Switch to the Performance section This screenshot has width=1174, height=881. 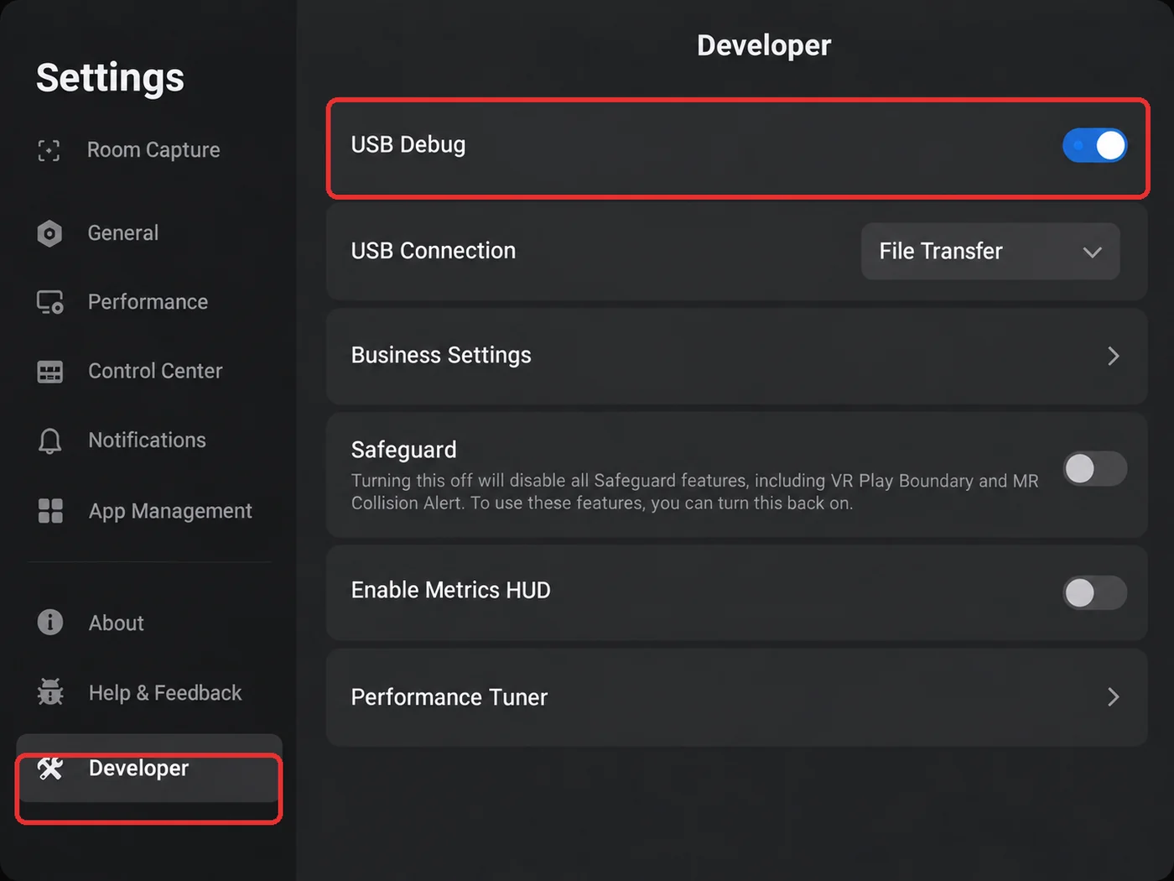click(x=149, y=302)
